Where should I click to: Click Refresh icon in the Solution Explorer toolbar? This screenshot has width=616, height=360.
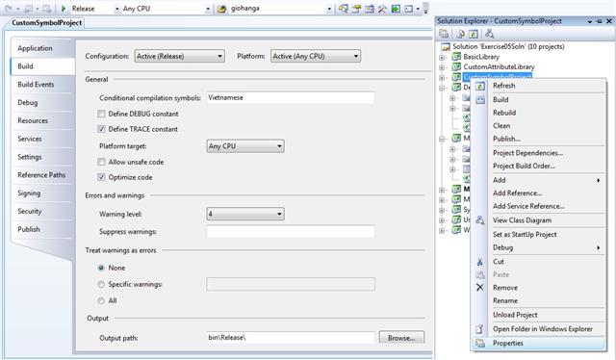click(474, 35)
